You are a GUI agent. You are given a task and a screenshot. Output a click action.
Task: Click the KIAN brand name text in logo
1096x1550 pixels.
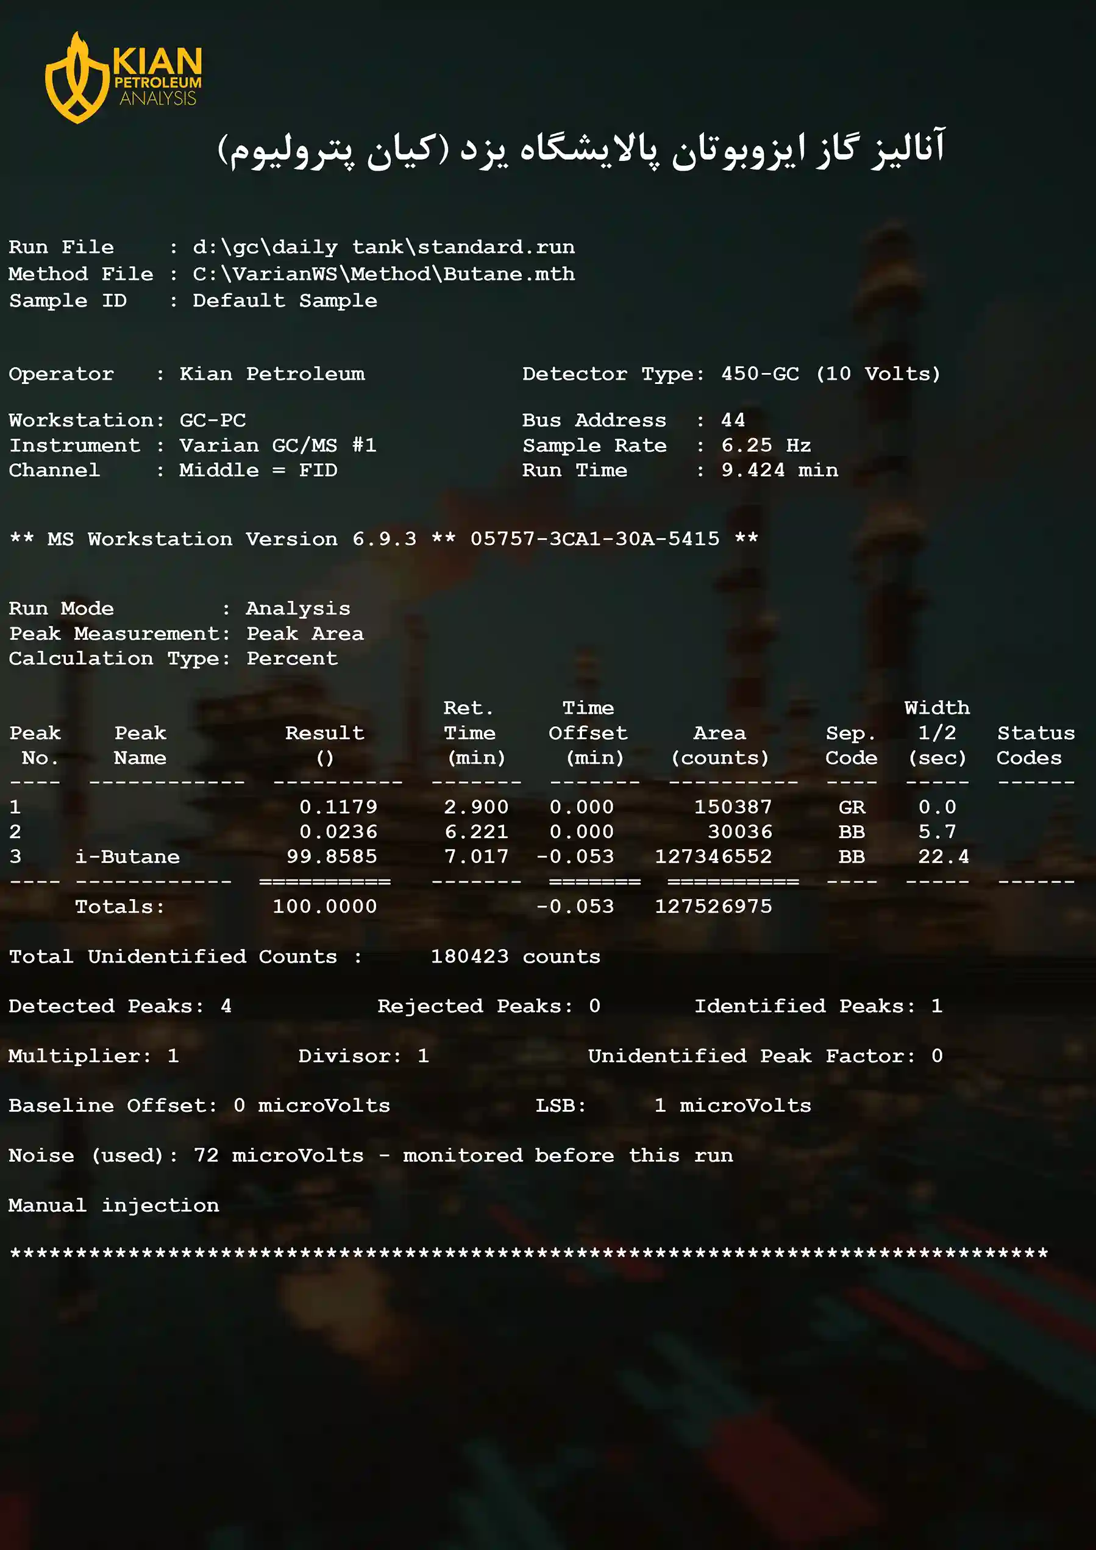coord(157,62)
